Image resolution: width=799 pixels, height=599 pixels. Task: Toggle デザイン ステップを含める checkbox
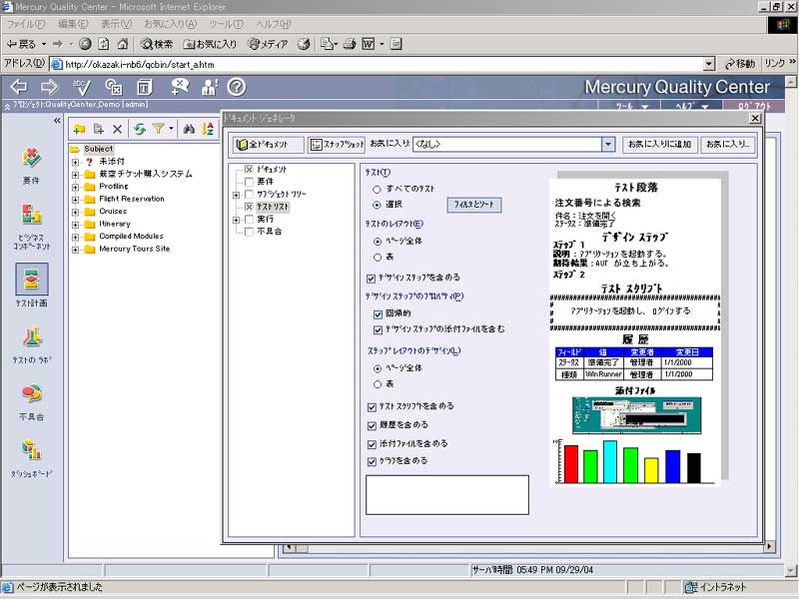pos(371,279)
